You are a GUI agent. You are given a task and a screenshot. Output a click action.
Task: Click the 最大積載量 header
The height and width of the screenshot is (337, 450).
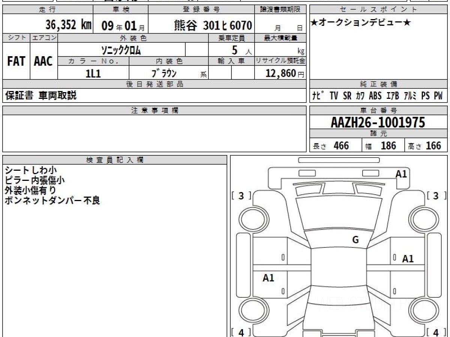pos(280,38)
